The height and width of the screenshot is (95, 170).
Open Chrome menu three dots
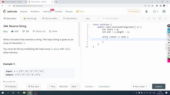[x=168, y=6]
